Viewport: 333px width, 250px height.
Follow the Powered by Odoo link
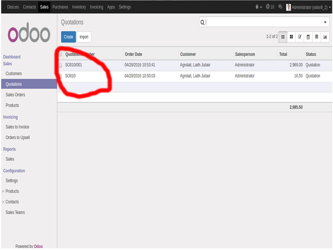[38, 246]
